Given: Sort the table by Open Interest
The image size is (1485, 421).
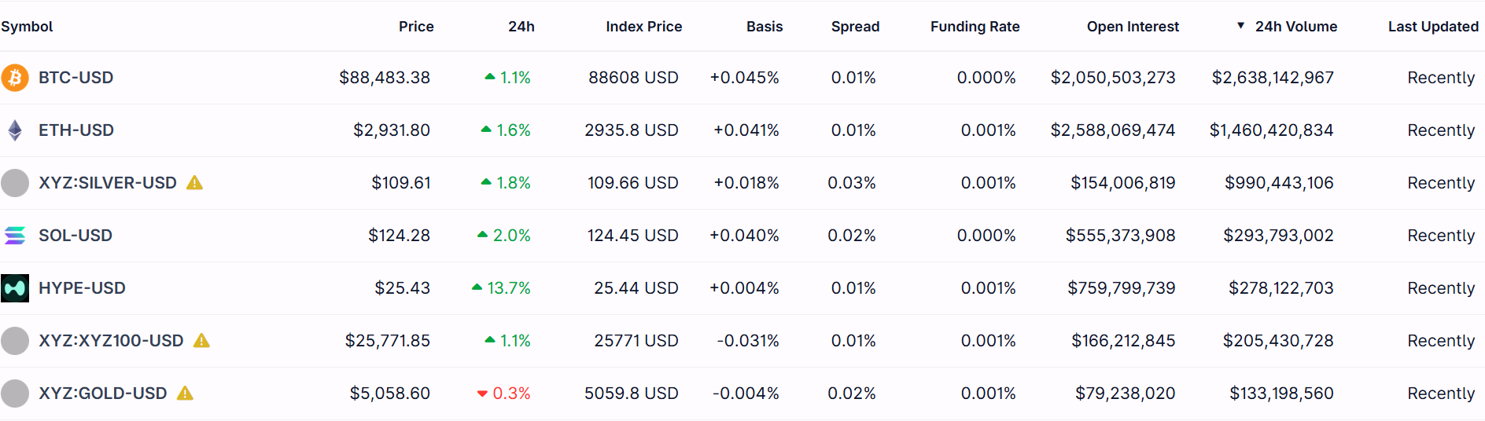Looking at the screenshot, I should coord(1133,27).
